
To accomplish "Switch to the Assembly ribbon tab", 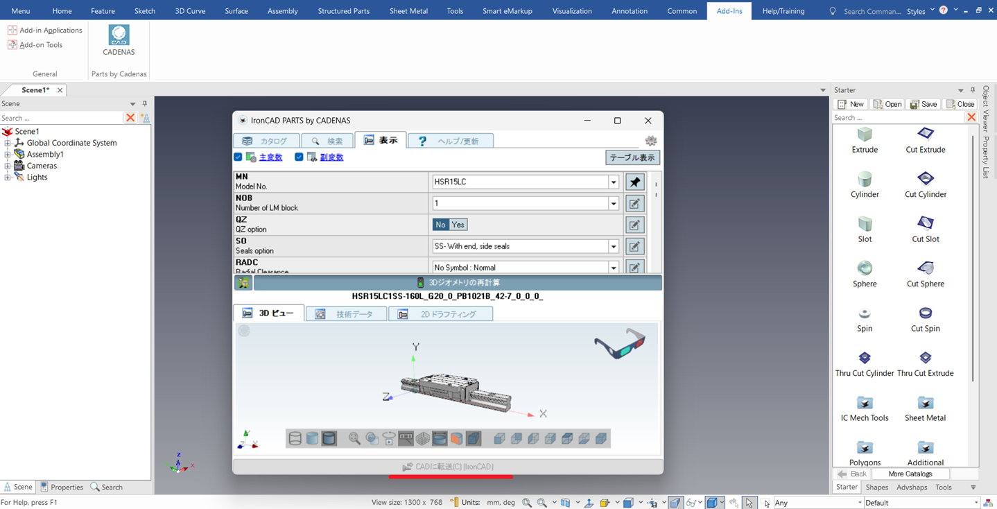I will [x=283, y=11].
